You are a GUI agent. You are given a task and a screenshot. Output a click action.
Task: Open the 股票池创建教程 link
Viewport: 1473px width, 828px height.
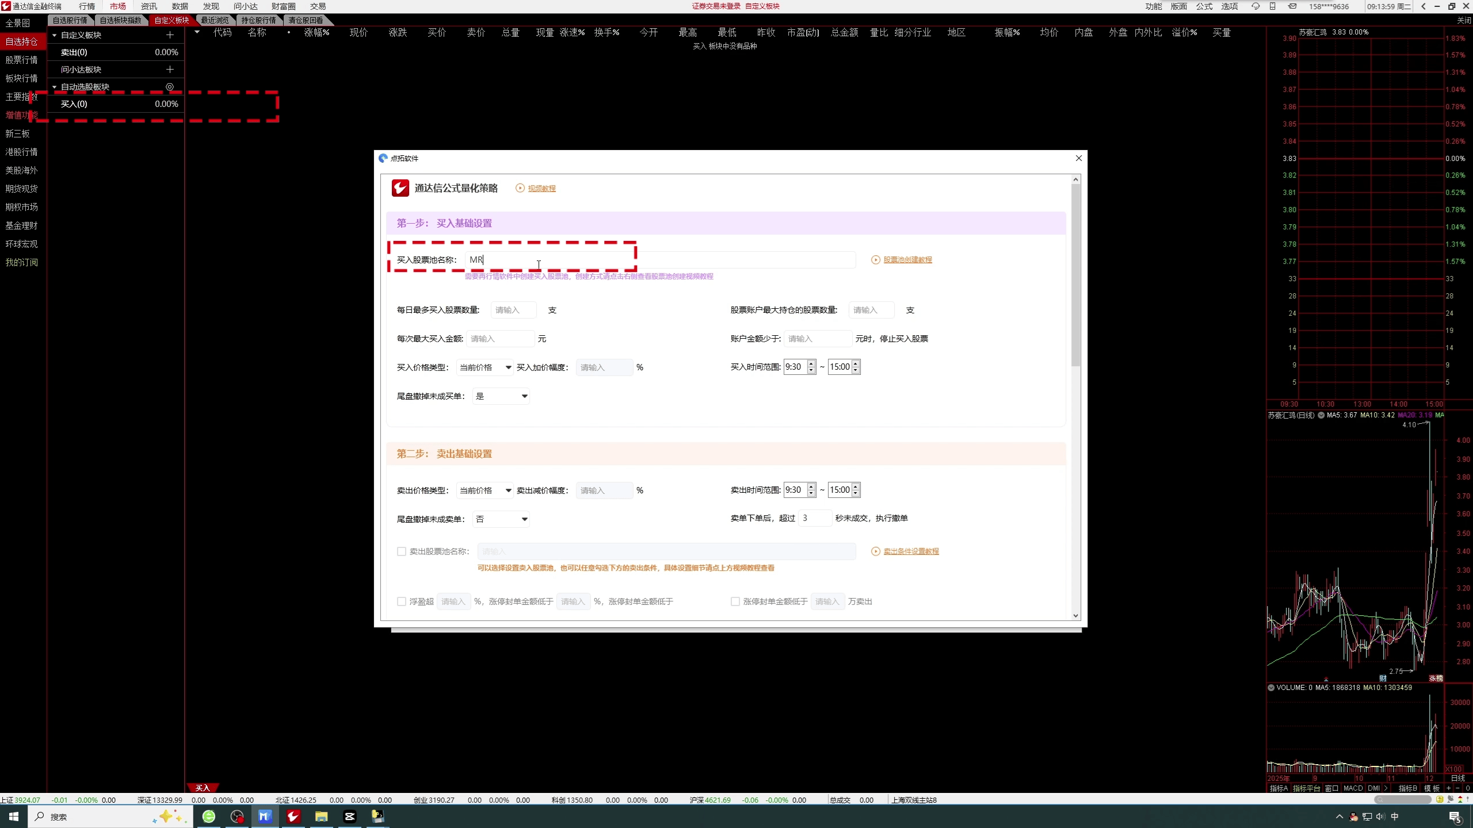pos(907,260)
